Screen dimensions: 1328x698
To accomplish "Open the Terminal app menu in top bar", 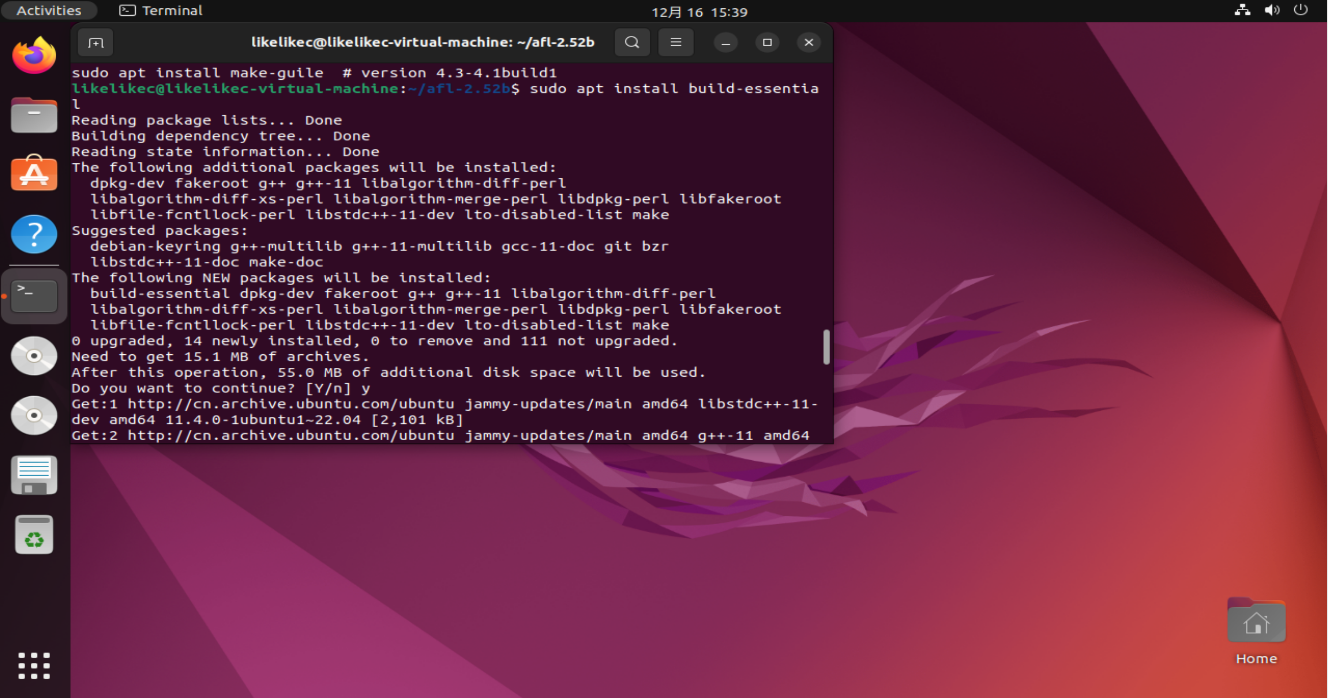I will point(161,10).
